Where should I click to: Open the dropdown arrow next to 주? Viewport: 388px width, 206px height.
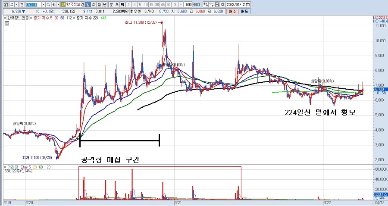click(16, 4)
